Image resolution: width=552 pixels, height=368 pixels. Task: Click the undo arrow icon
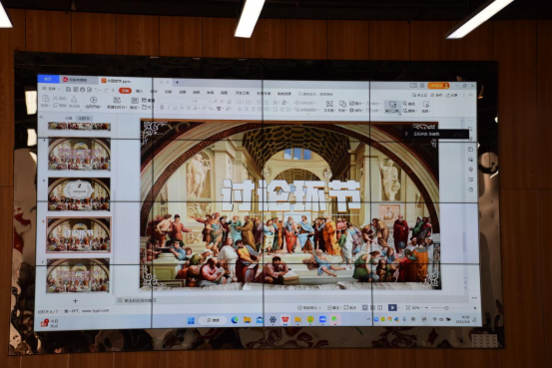[98, 90]
